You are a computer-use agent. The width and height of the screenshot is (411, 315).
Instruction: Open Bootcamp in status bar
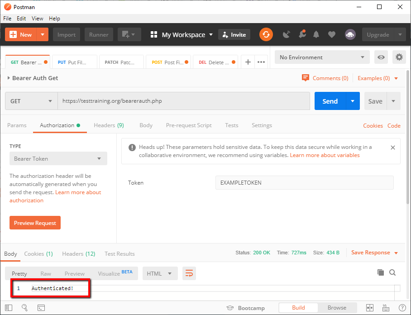click(246, 308)
